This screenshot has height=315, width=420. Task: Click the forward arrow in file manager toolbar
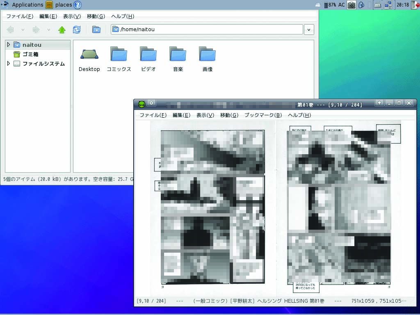click(x=36, y=30)
